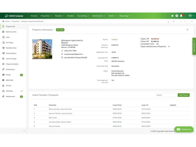Viewport: 196px width, 147px height.
Task: Collapse the left sidebar arrow
Action: (24, 131)
